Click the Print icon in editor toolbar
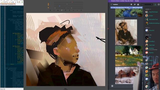Image resolution: width=160 pixels, height=90 pixels. (x=13, y=2)
